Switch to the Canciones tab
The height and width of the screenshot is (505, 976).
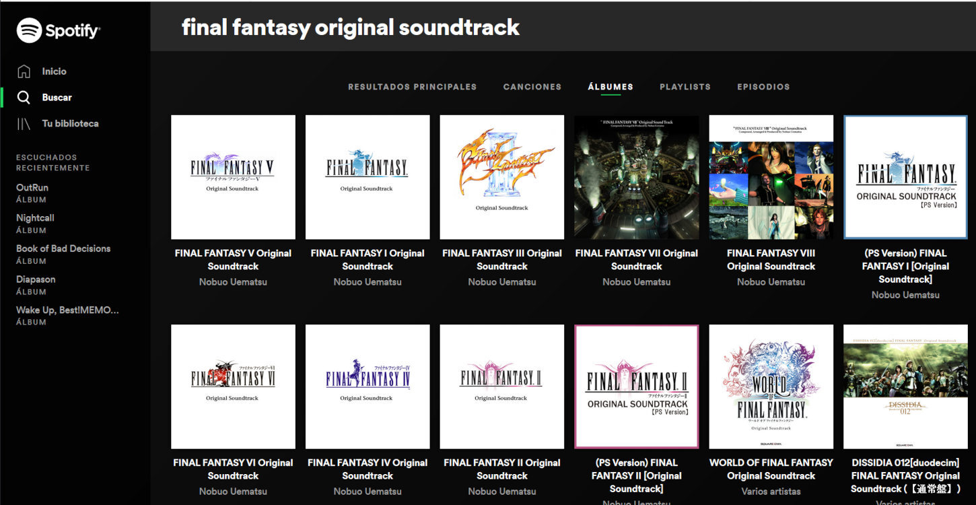point(532,86)
